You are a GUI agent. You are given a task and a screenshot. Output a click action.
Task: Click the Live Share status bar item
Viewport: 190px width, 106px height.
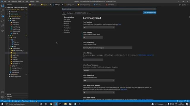[25, 101]
